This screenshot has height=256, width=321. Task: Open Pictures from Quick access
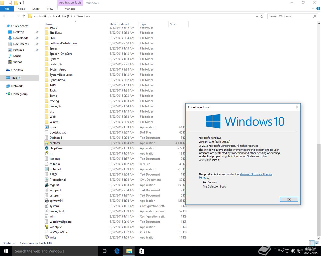coord(19,50)
